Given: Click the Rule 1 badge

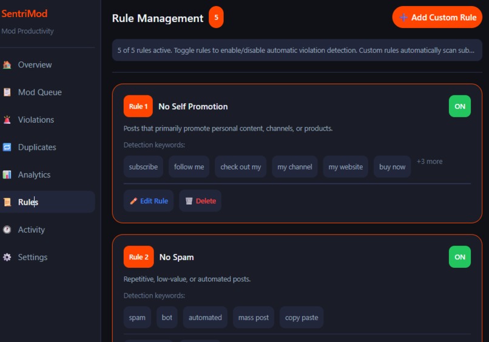Looking at the screenshot, I should click(x=138, y=106).
